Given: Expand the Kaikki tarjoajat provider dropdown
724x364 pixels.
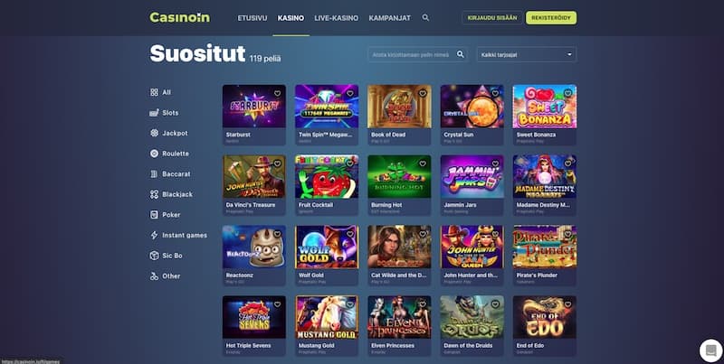Looking at the screenshot, I should click(x=527, y=54).
